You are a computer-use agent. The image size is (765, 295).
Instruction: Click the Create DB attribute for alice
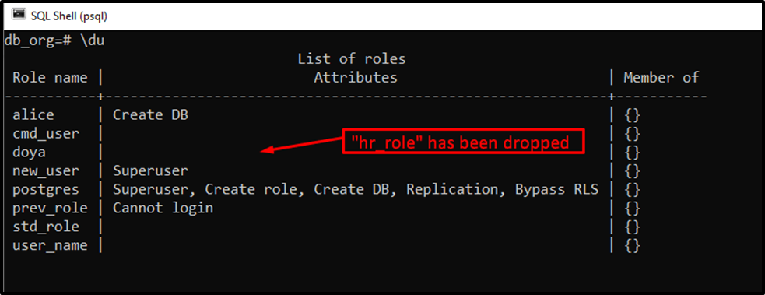(151, 115)
